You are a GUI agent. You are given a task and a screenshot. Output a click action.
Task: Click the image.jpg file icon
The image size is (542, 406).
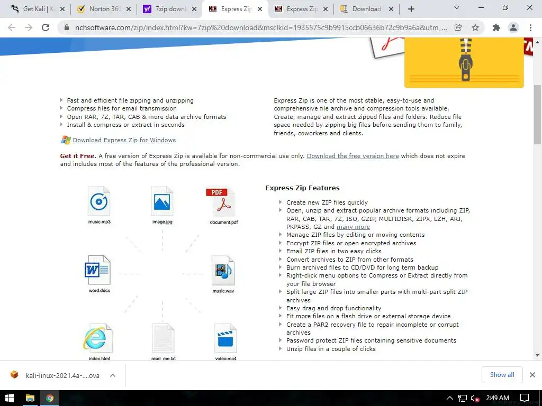(162, 201)
